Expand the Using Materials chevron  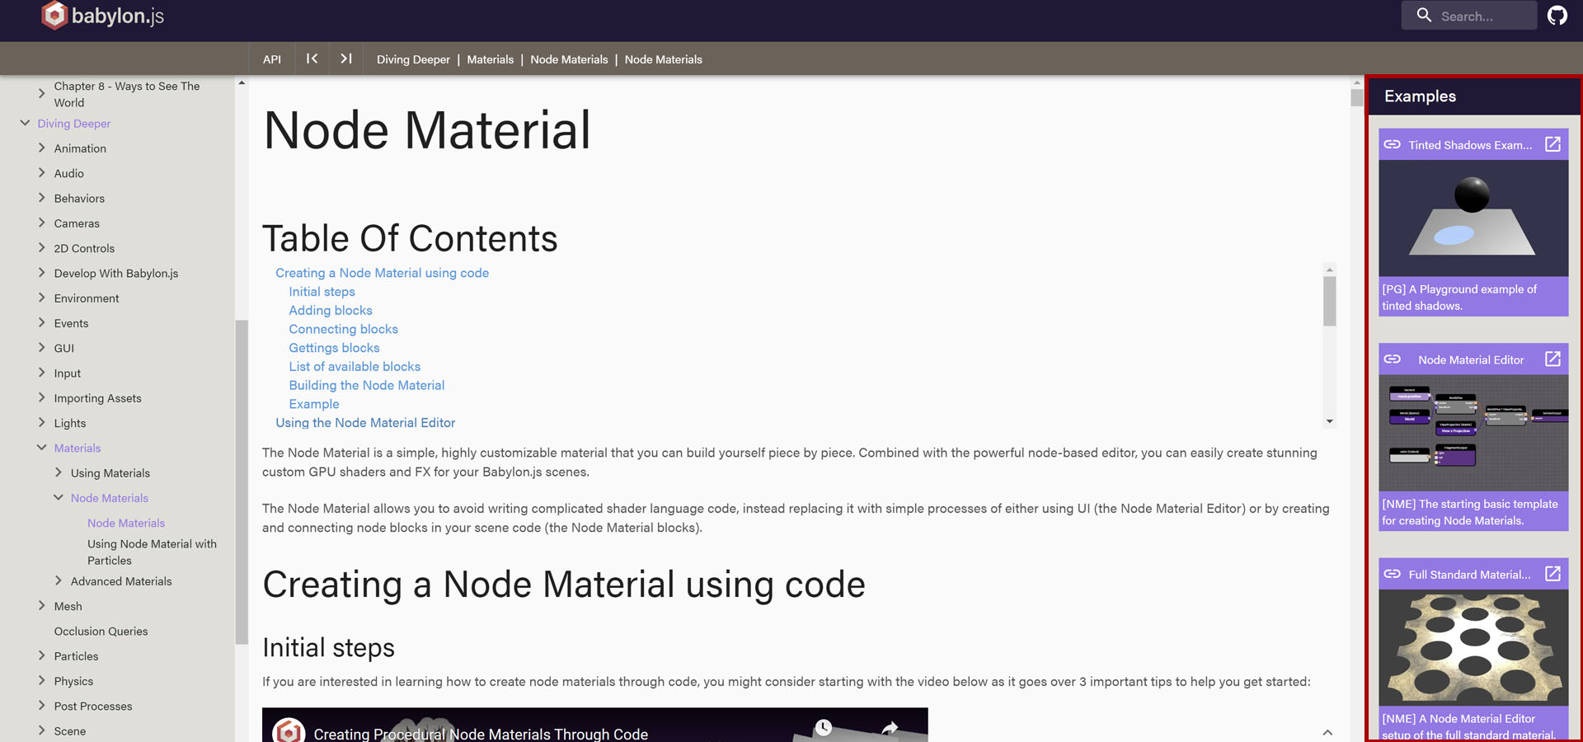(x=58, y=472)
